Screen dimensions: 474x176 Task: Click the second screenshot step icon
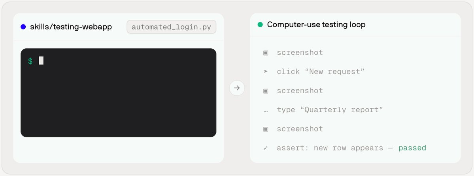266,91
